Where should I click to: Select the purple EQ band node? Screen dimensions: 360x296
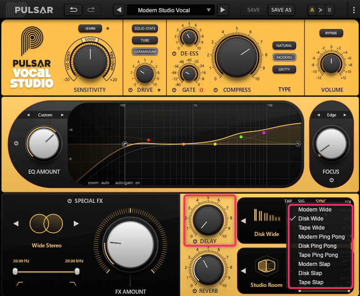(264, 133)
